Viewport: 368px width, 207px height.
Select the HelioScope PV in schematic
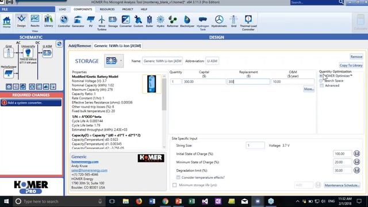click(9, 74)
